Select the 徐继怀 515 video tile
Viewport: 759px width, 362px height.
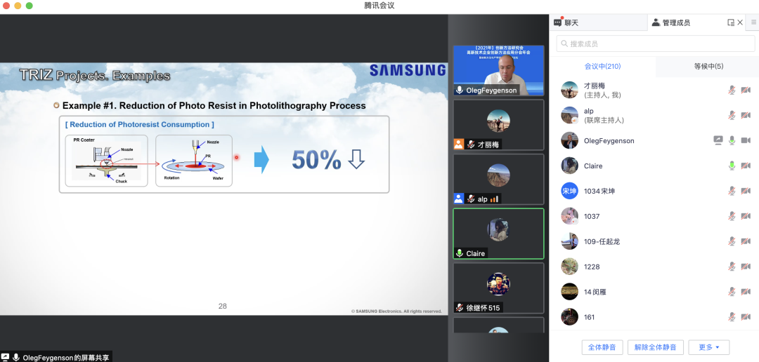coord(498,288)
